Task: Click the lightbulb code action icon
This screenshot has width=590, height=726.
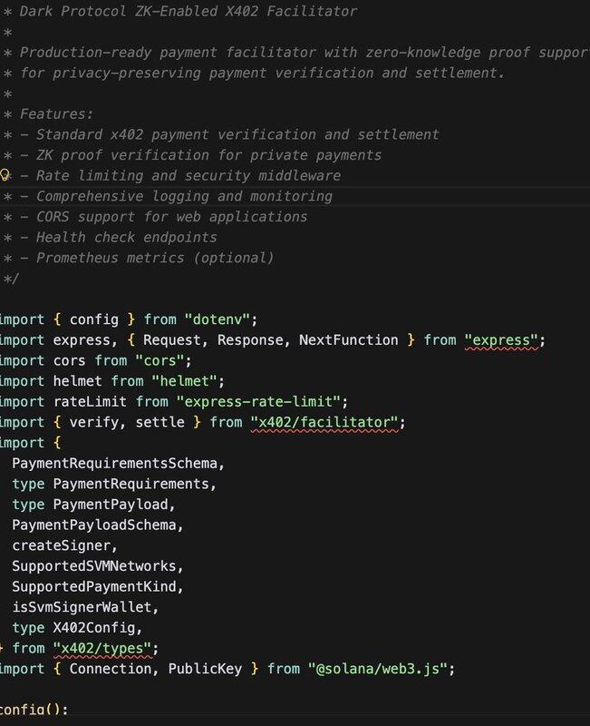Action: [5, 175]
